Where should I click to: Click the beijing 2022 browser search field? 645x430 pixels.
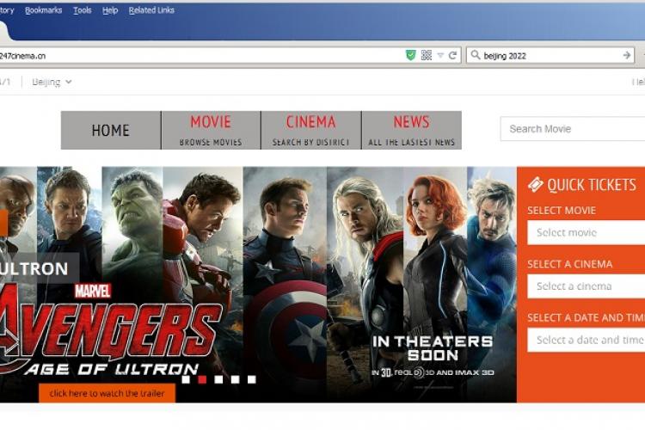point(551,55)
